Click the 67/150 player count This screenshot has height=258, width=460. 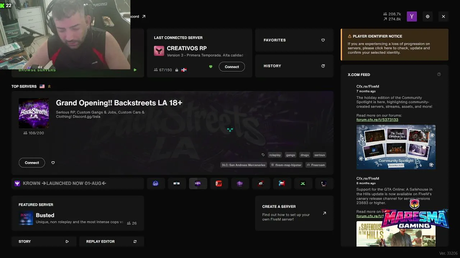163,70
